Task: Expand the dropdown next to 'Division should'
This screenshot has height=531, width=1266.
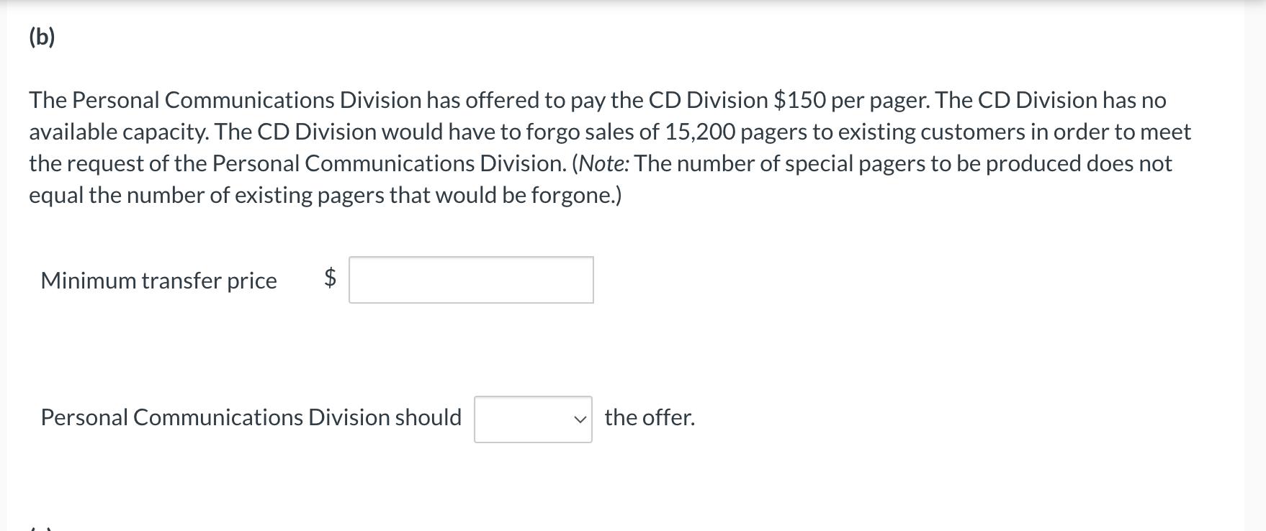Action: [531, 417]
